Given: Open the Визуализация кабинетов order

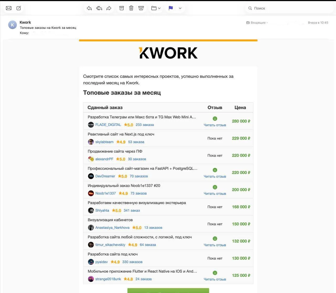Looking at the screenshot, I should click(110, 220).
